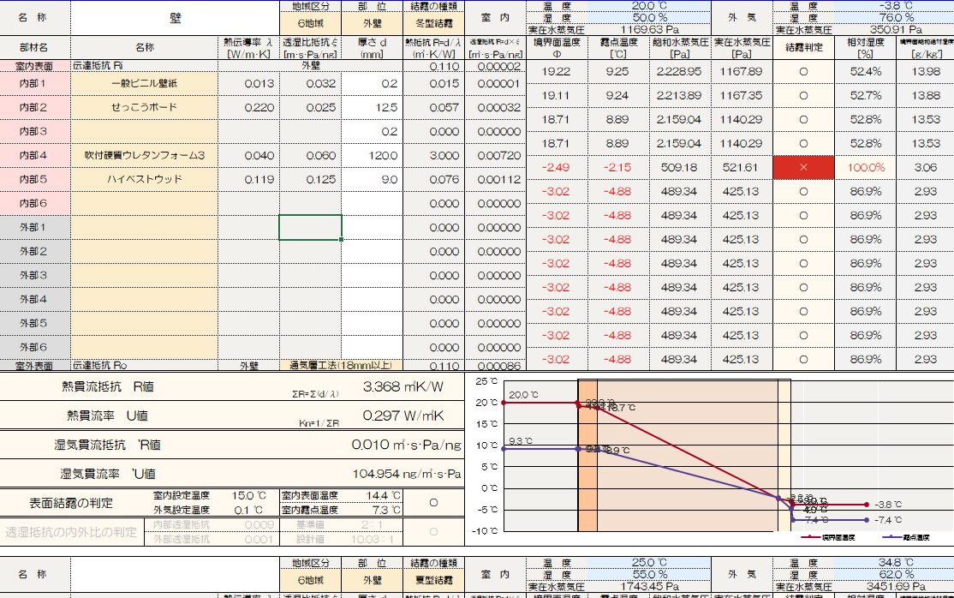Select the 一般ビニル壁紙 material name cell

[144, 83]
